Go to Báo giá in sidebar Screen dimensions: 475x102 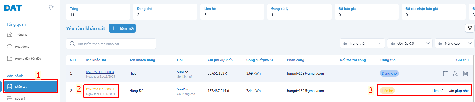coord(20,99)
